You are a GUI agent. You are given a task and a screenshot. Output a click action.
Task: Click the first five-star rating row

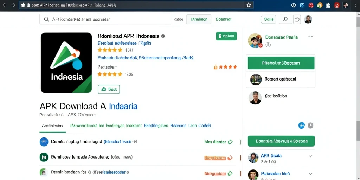[x=110, y=50]
